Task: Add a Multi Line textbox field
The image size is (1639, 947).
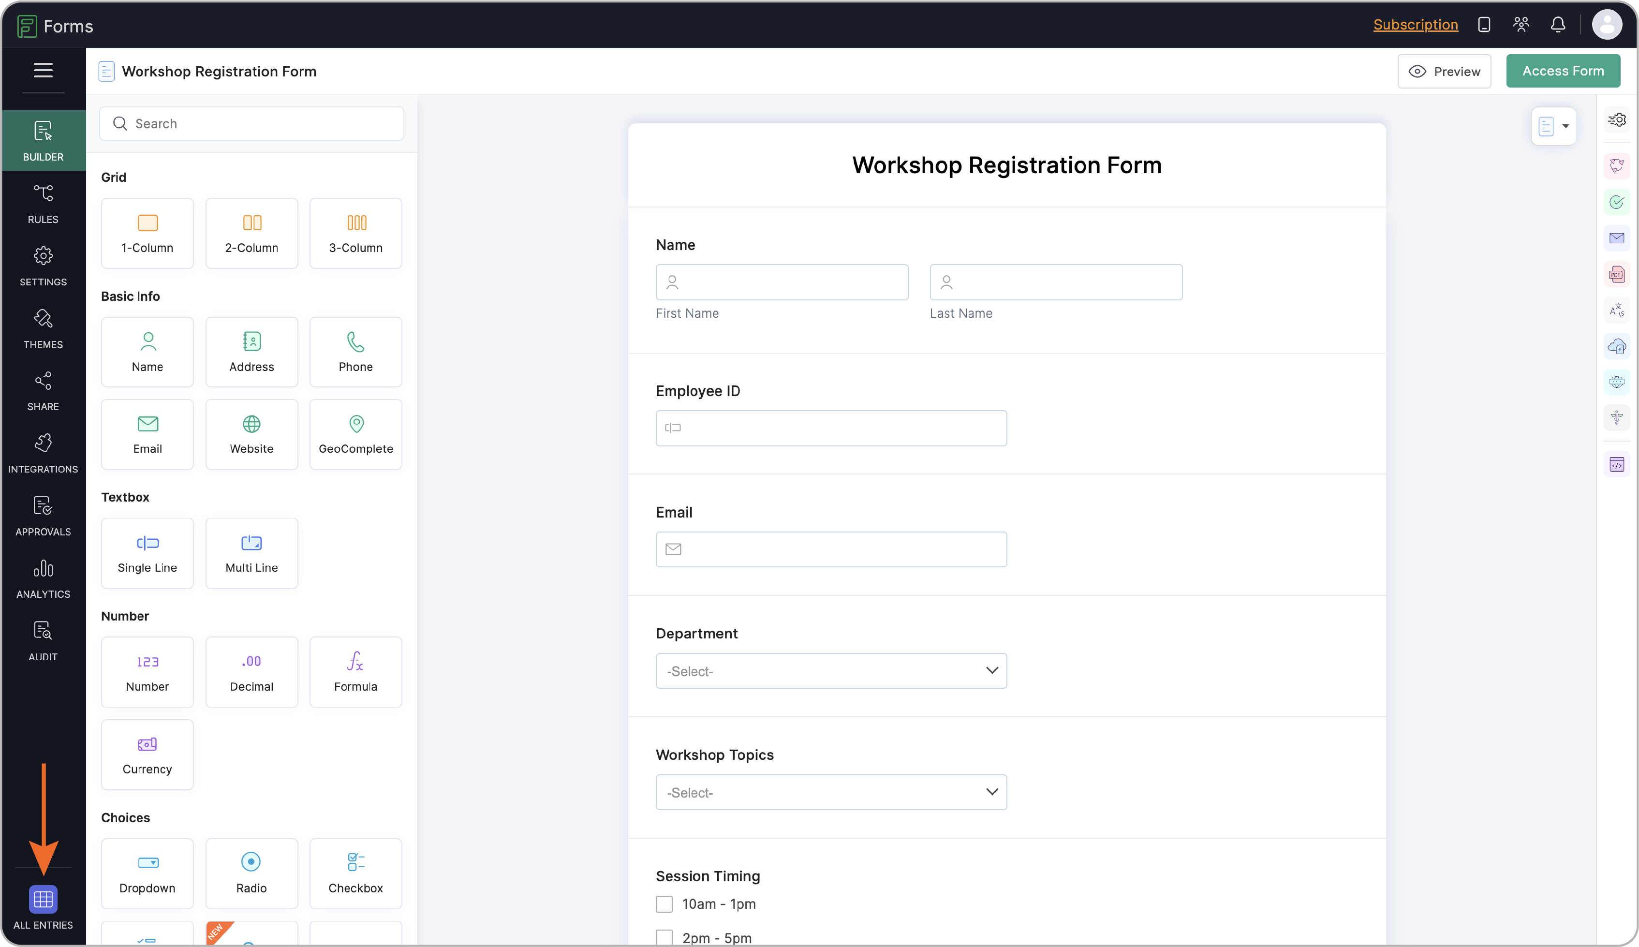Action: tap(251, 553)
